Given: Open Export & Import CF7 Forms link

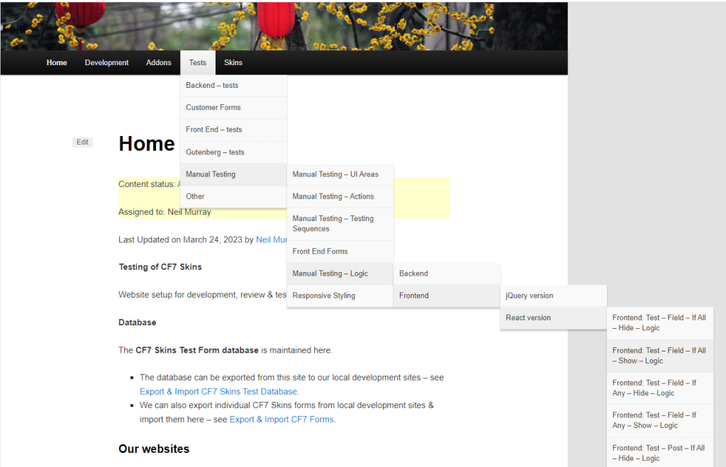Looking at the screenshot, I should [x=281, y=419].
